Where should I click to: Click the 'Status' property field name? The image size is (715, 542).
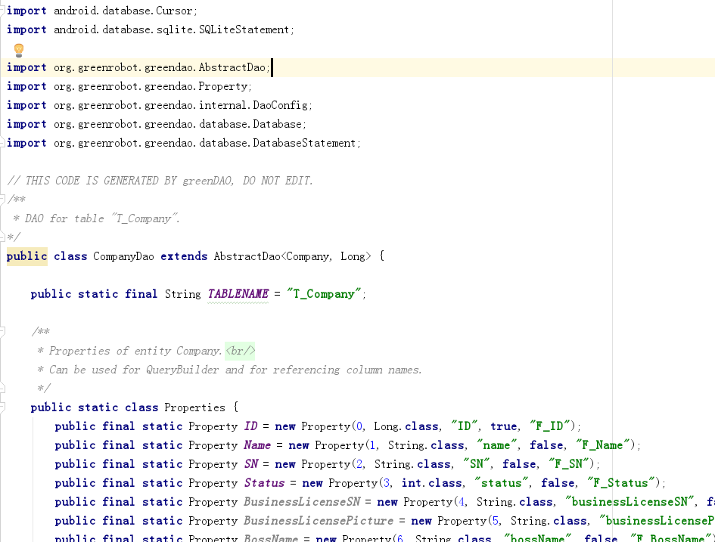click(264, 483)
